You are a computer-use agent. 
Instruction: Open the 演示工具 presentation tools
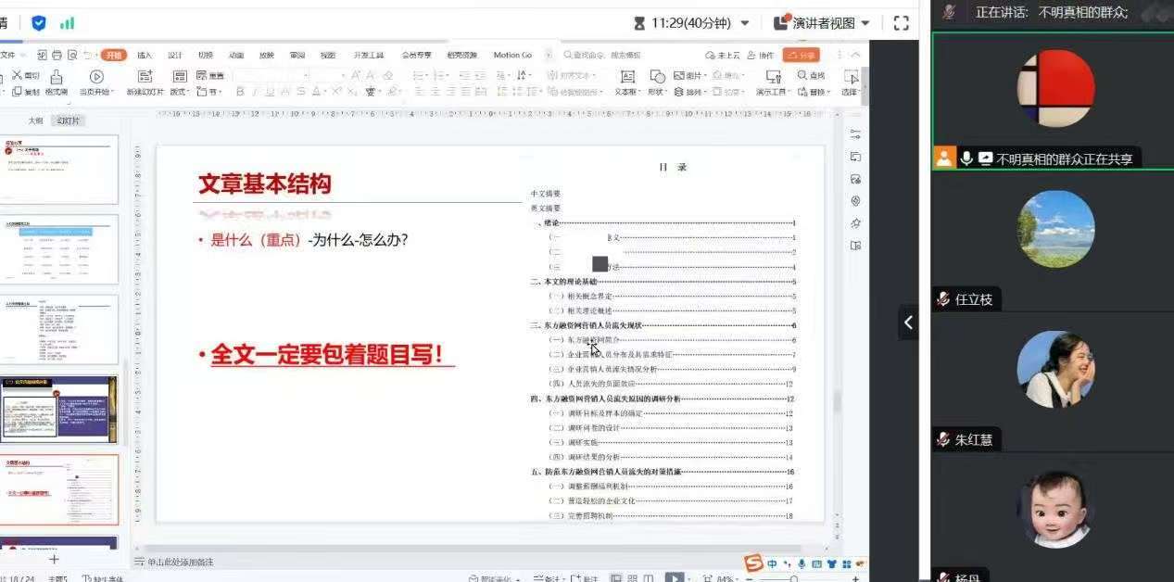click(x=773, y=77)
